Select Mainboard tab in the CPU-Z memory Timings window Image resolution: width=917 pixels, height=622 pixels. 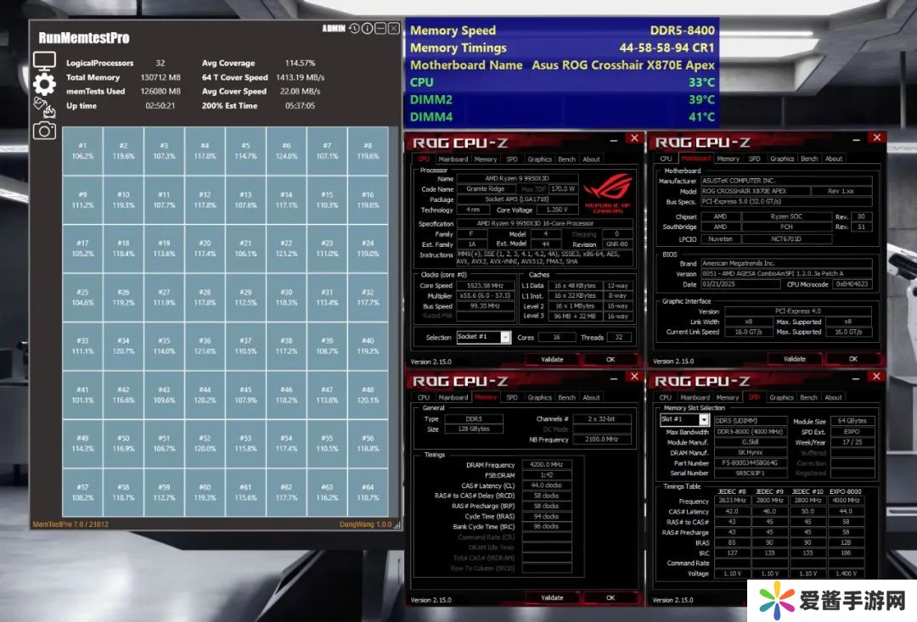(x=453, y=397)
